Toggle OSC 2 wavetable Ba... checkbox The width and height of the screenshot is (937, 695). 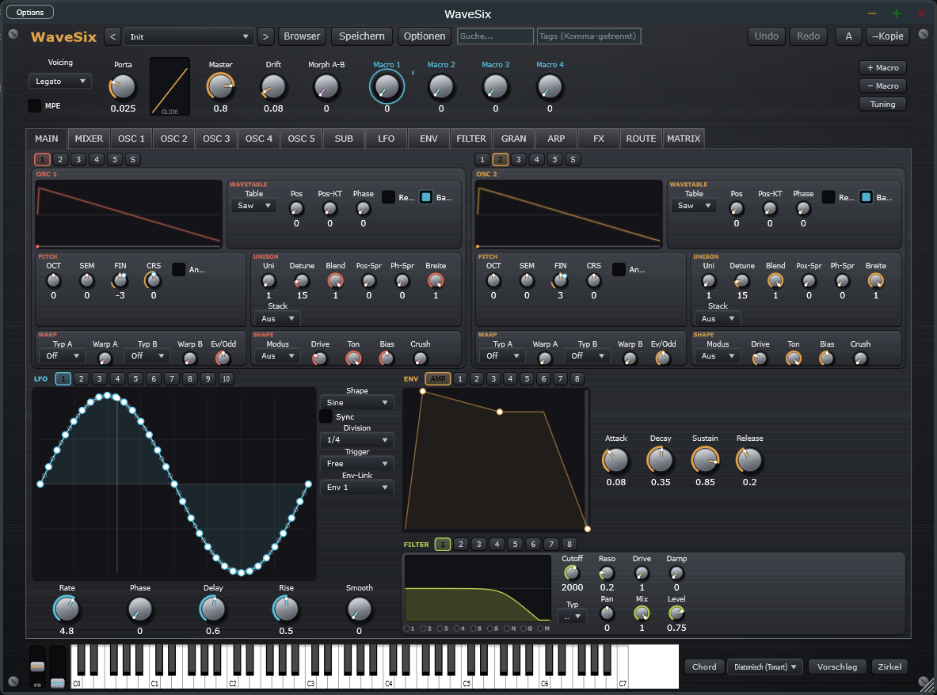[x=865, y=197]
